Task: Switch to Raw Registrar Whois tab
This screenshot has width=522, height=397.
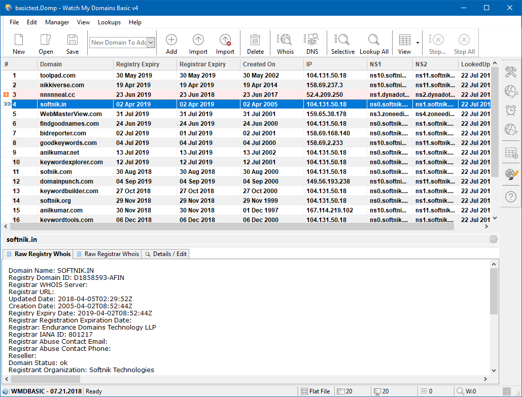Action: pyautogui.click(x=107, y=254)
